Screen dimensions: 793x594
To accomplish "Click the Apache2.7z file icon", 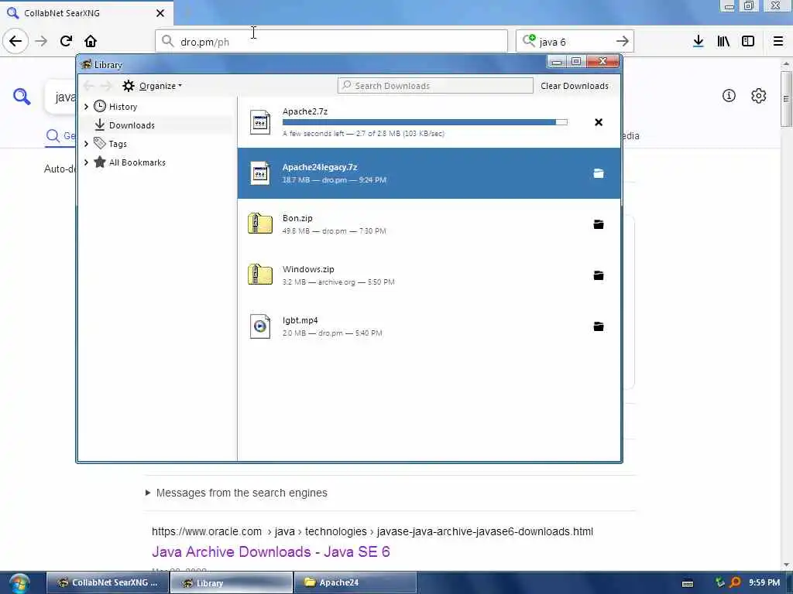I will [x=260, y=121].
